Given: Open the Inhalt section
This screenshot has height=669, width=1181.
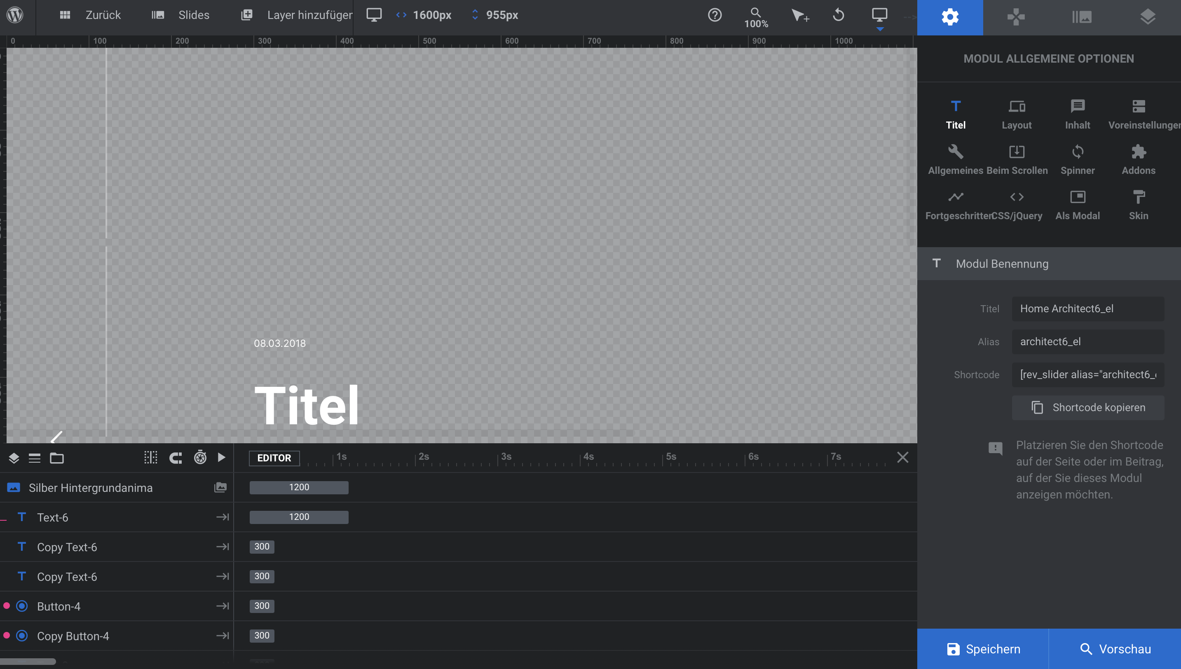Looking at the screenshot, I should point(1078,115).
